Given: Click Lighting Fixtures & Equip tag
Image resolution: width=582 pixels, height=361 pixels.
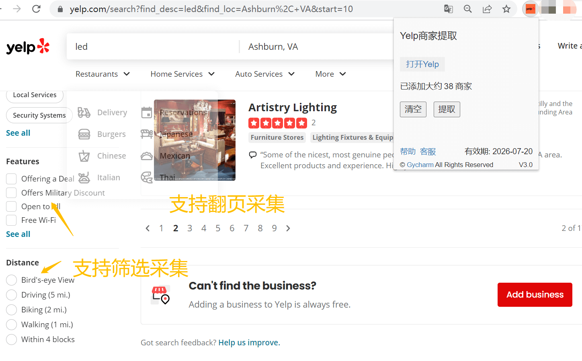Looking at the screenshot, I should (x=352, y=137).
